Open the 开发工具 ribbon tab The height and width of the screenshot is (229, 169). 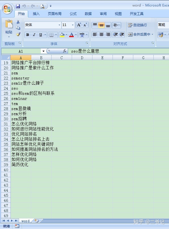click(136, 14)
